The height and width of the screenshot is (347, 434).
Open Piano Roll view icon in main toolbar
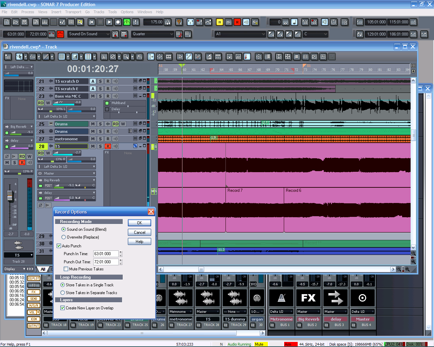(45, 22)
